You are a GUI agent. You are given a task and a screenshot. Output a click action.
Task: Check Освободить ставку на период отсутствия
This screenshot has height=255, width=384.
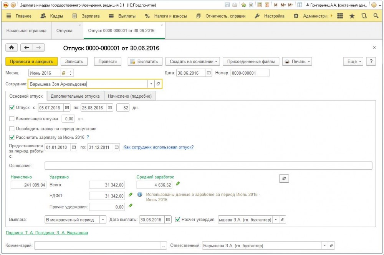point(12,129)
